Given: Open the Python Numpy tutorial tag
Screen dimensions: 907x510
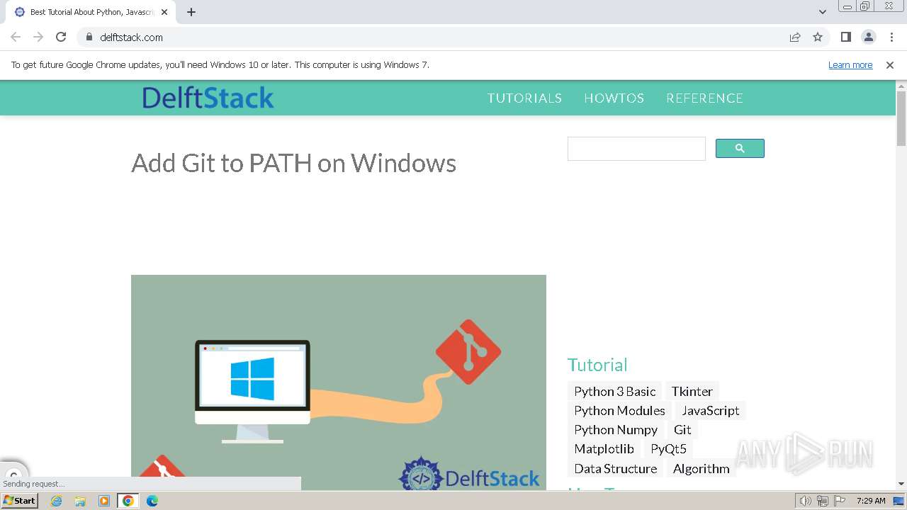Looking at the screenshot, I should 616,429.
